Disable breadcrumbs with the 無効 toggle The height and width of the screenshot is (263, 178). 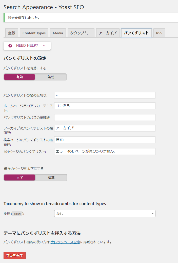[51, 77]
